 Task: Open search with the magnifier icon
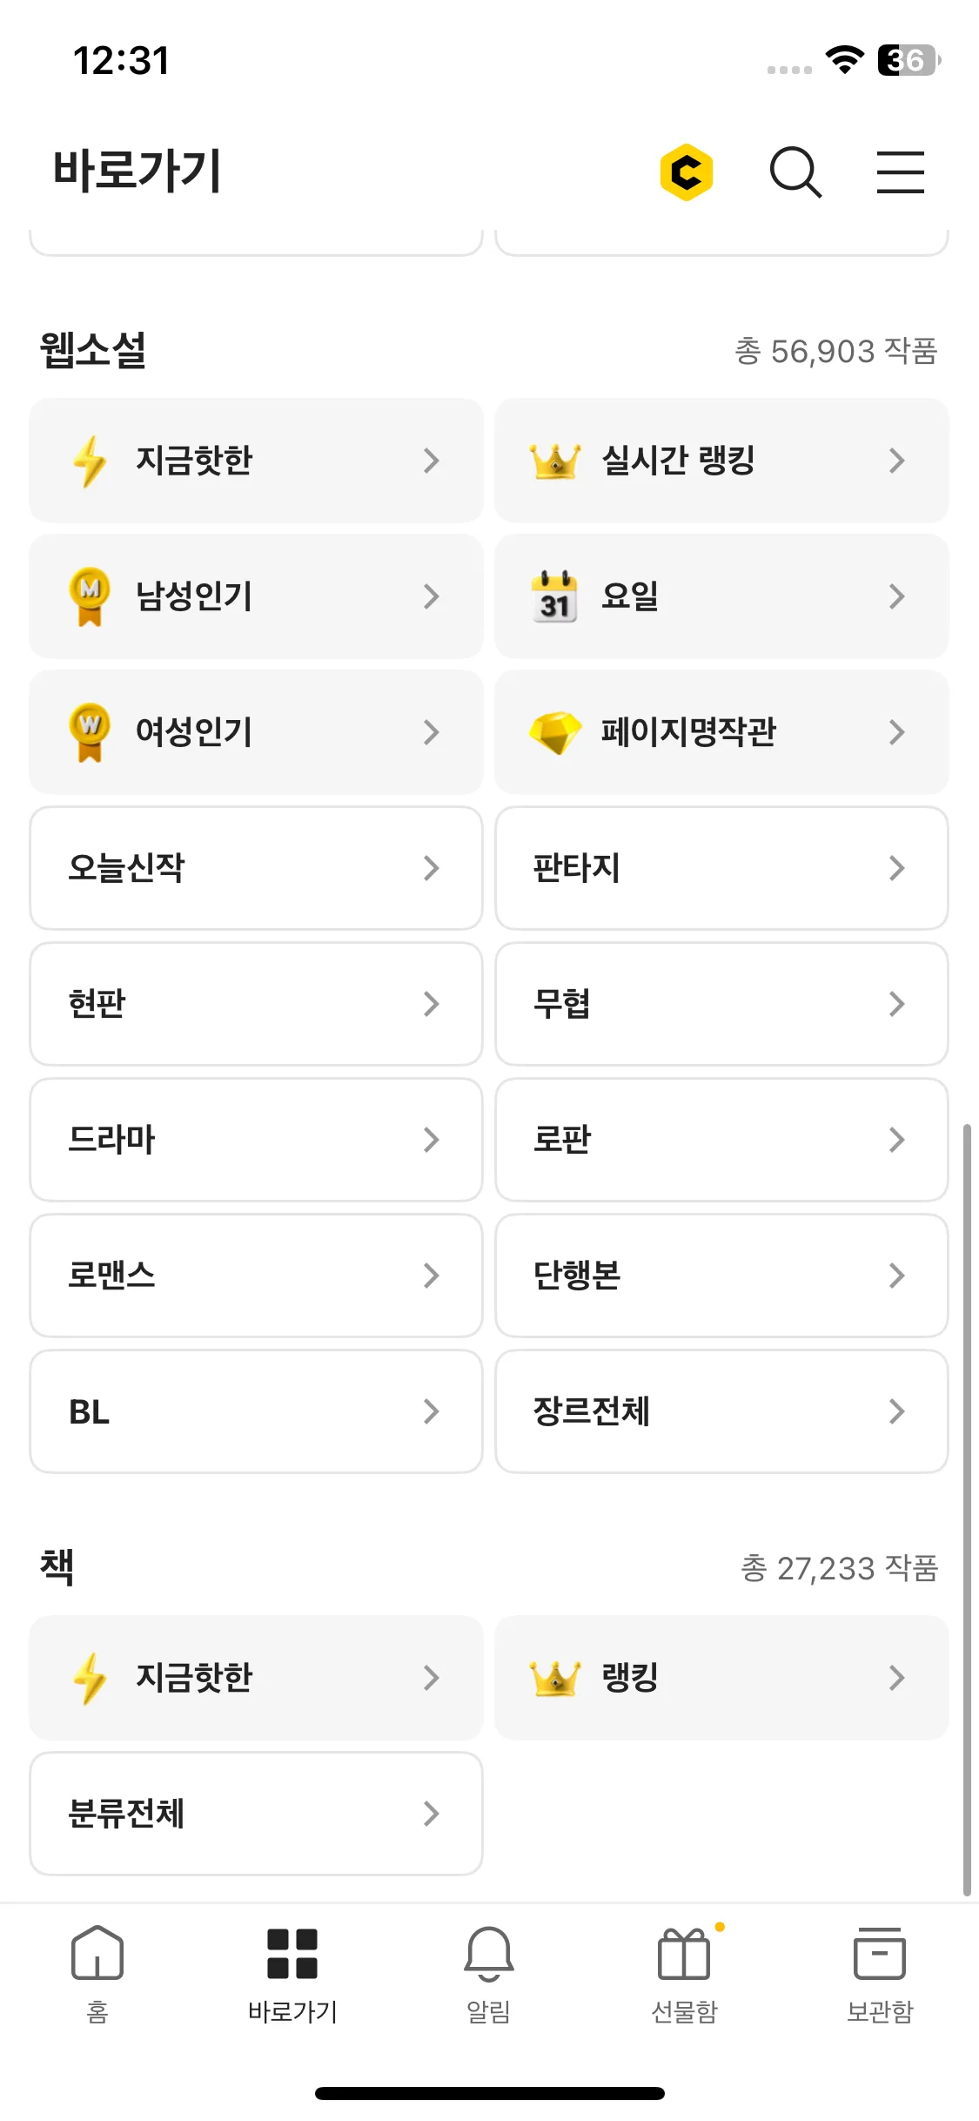(x=795, y=172)
